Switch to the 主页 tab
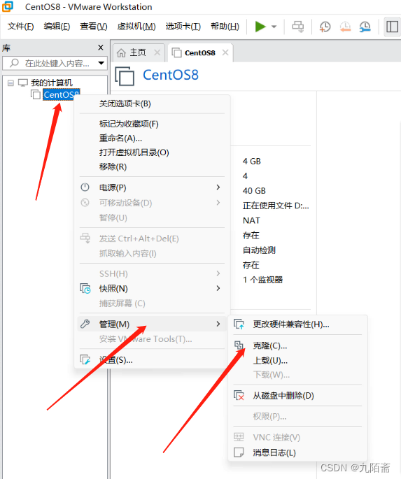 tap(138, 52)
